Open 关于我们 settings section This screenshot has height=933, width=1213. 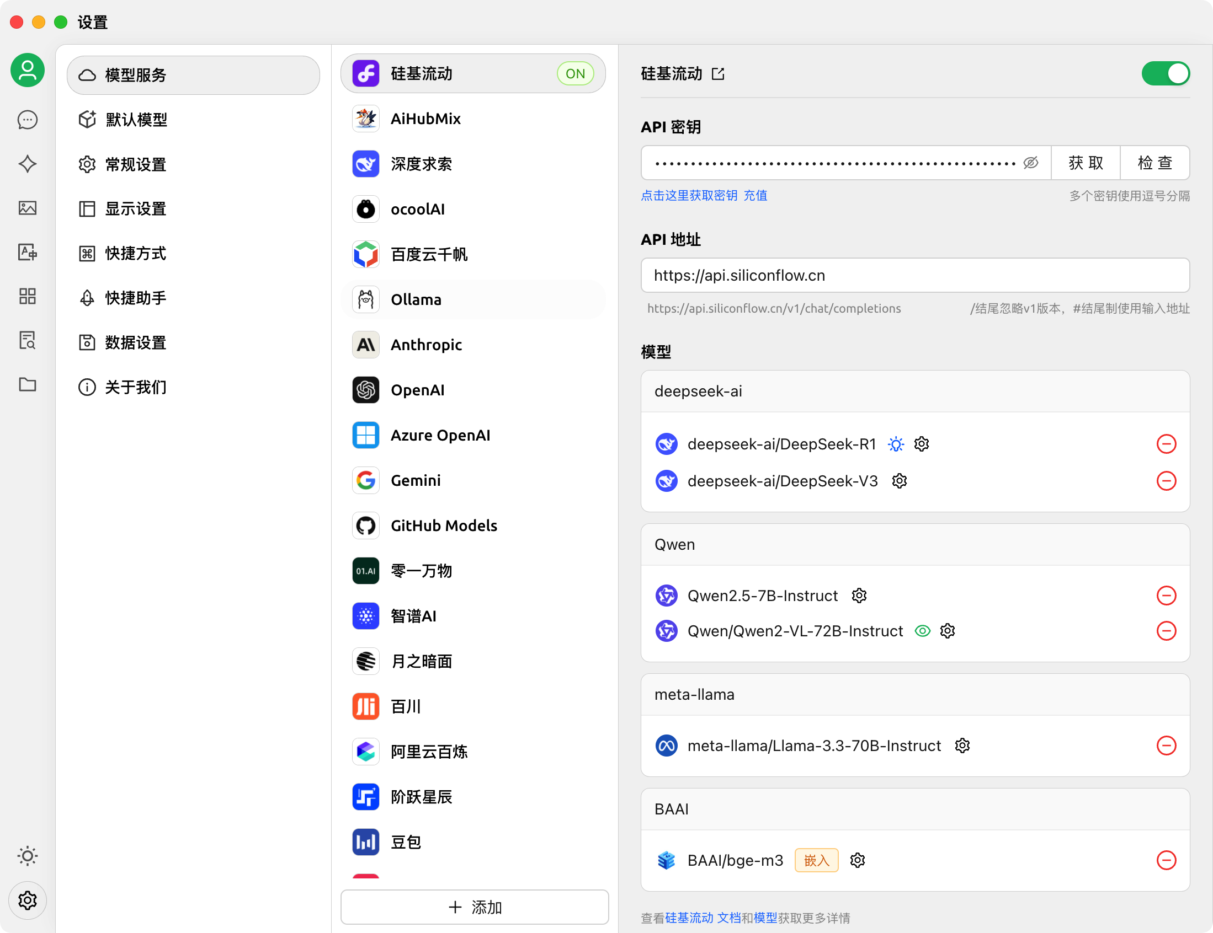click(193, 387)
